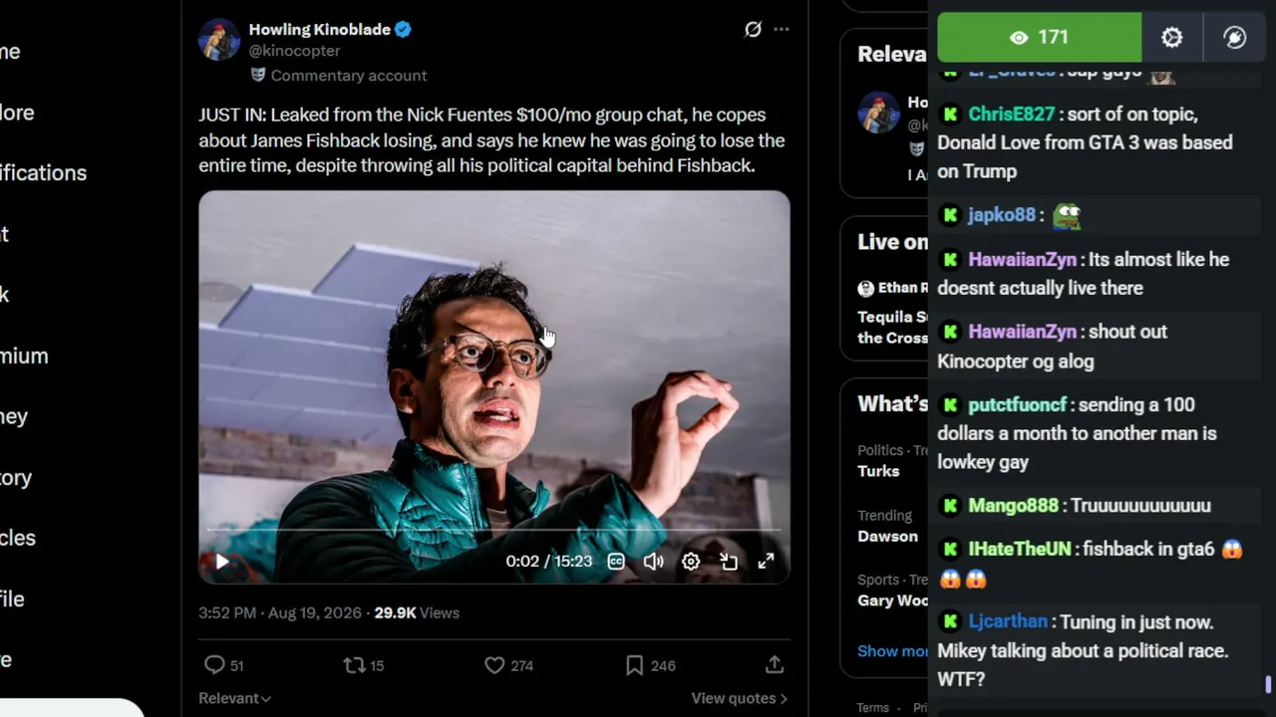
Task: Open chat settings gear icon
Action: [1172, 38]
